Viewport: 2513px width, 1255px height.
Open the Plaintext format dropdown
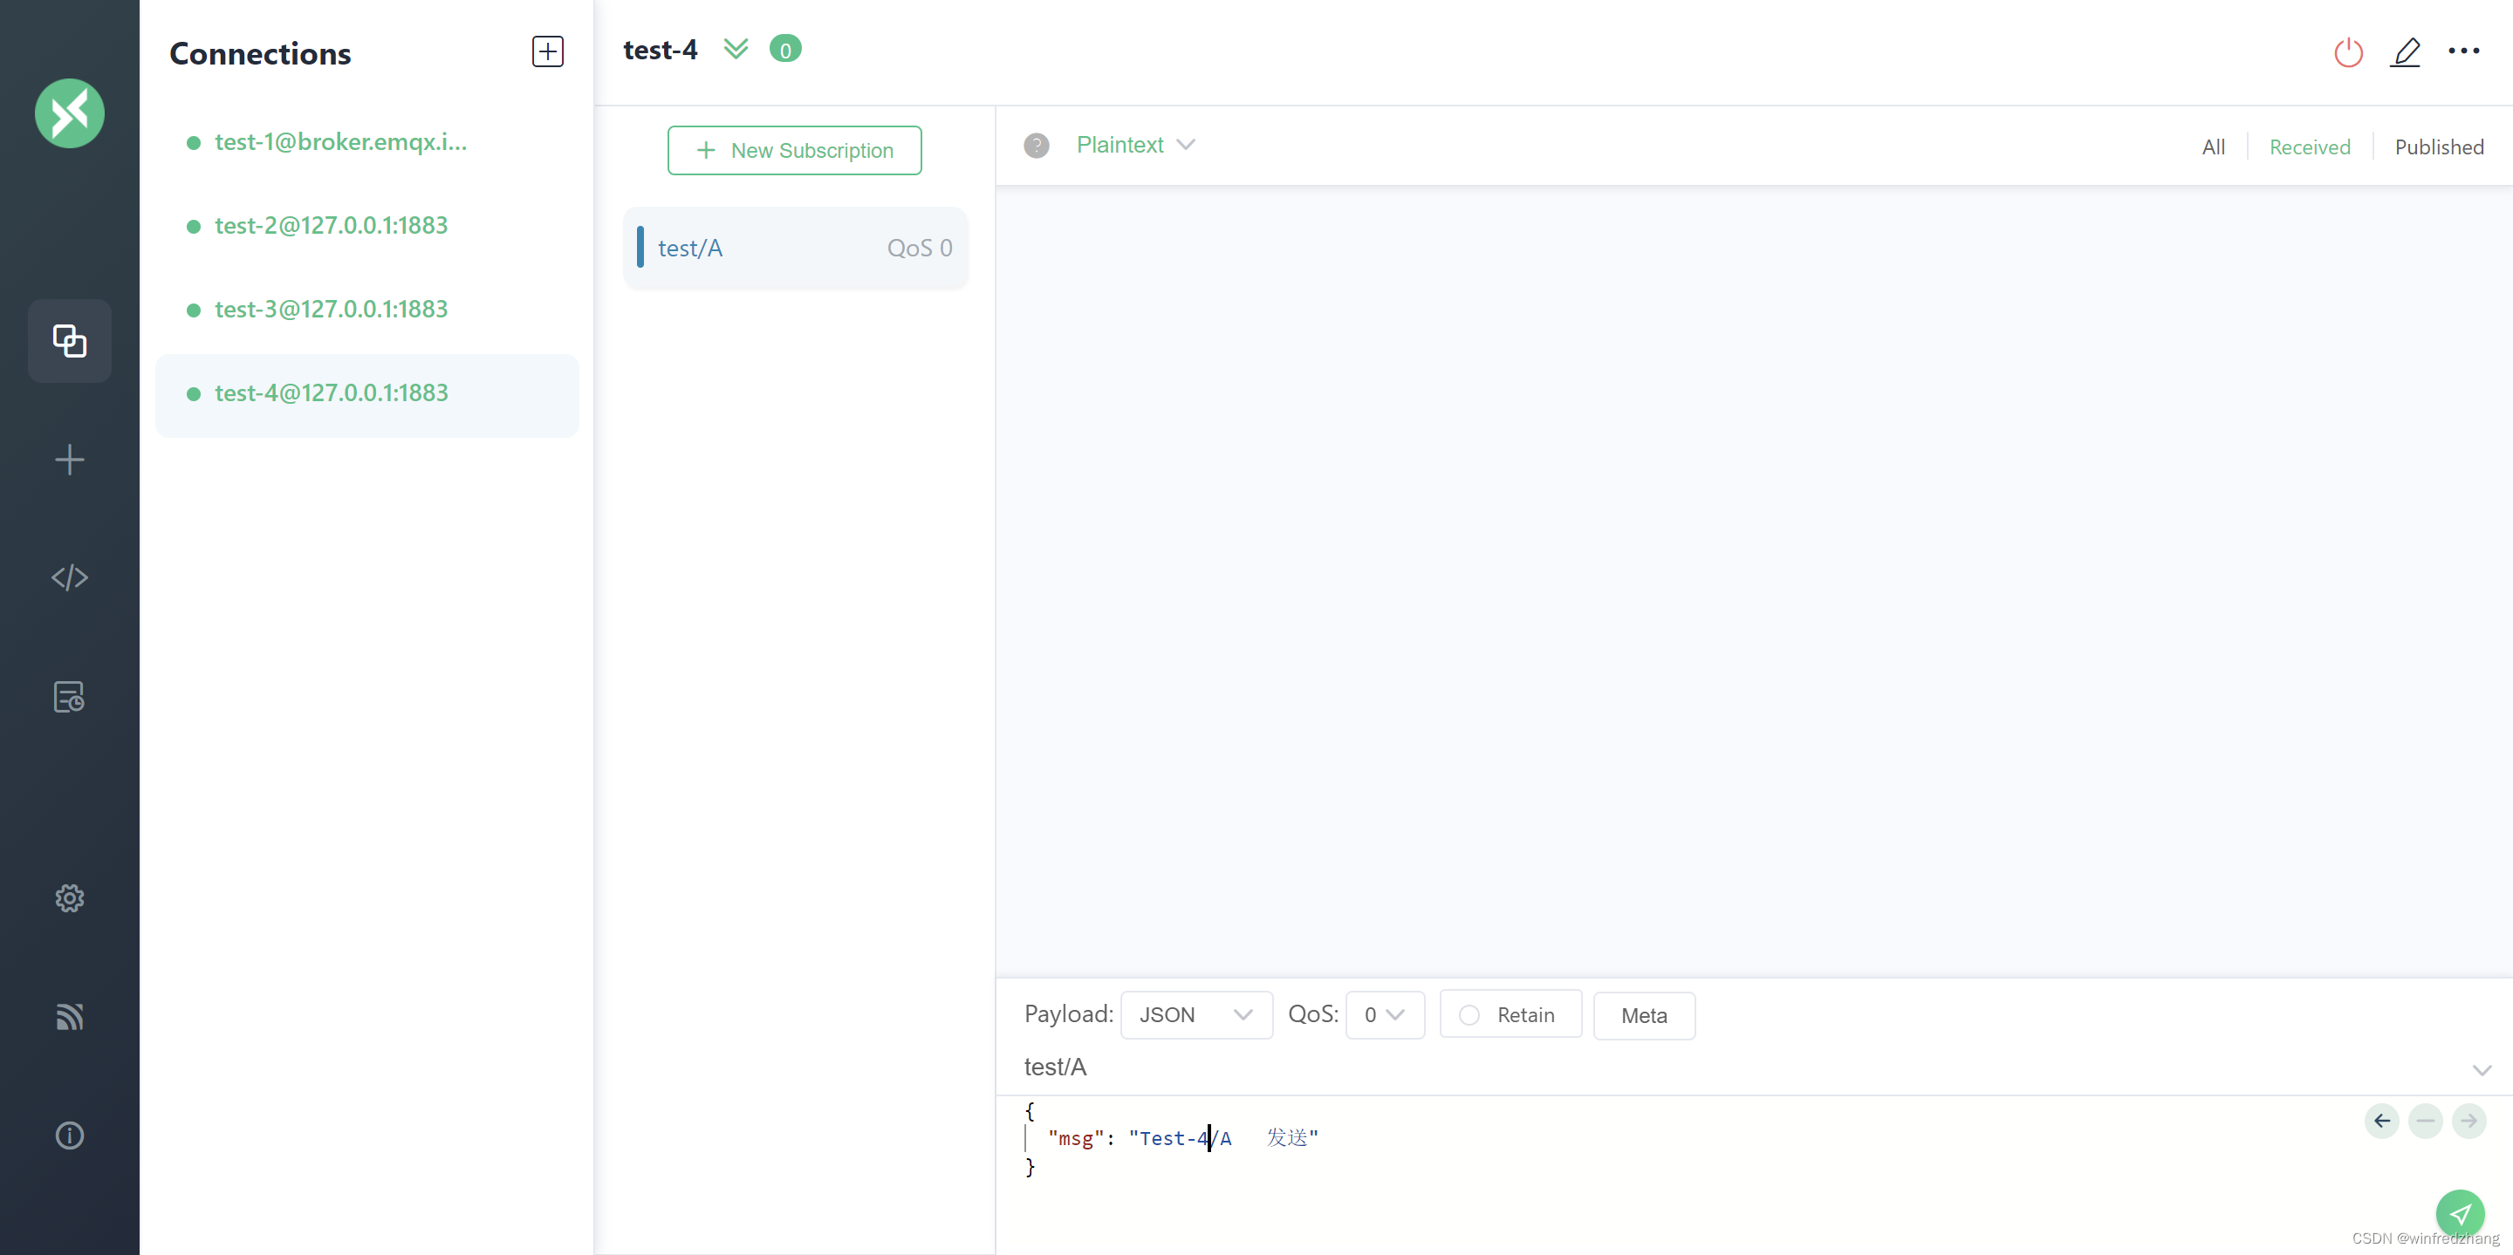pos(1135,144)
